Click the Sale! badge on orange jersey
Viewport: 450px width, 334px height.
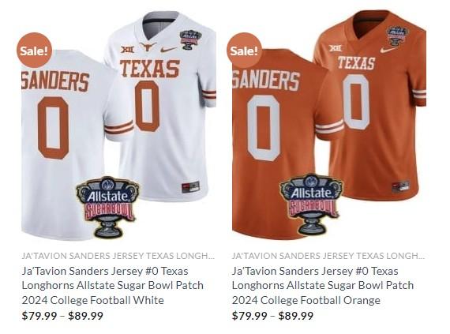pos(244,51)
